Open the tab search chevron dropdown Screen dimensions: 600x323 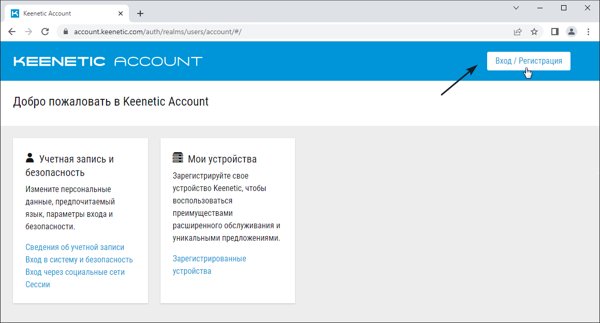[x=516, y=8]
